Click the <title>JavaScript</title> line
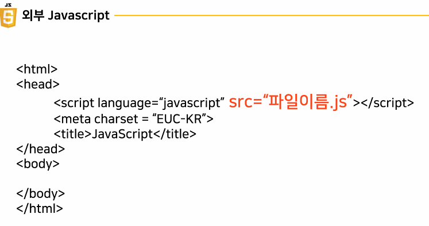Viewport: 429px width, 226px height. 125,134
